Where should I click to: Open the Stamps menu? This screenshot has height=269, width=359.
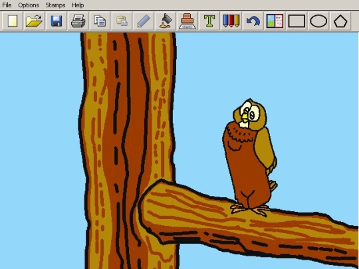pos(55,5)
